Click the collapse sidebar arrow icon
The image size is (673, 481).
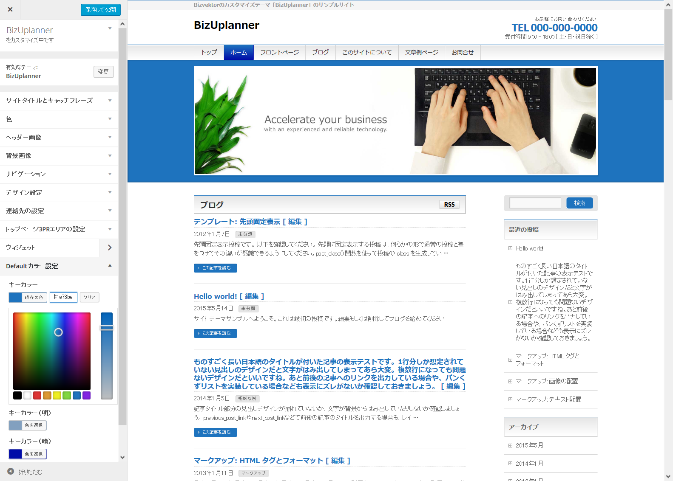11,472
